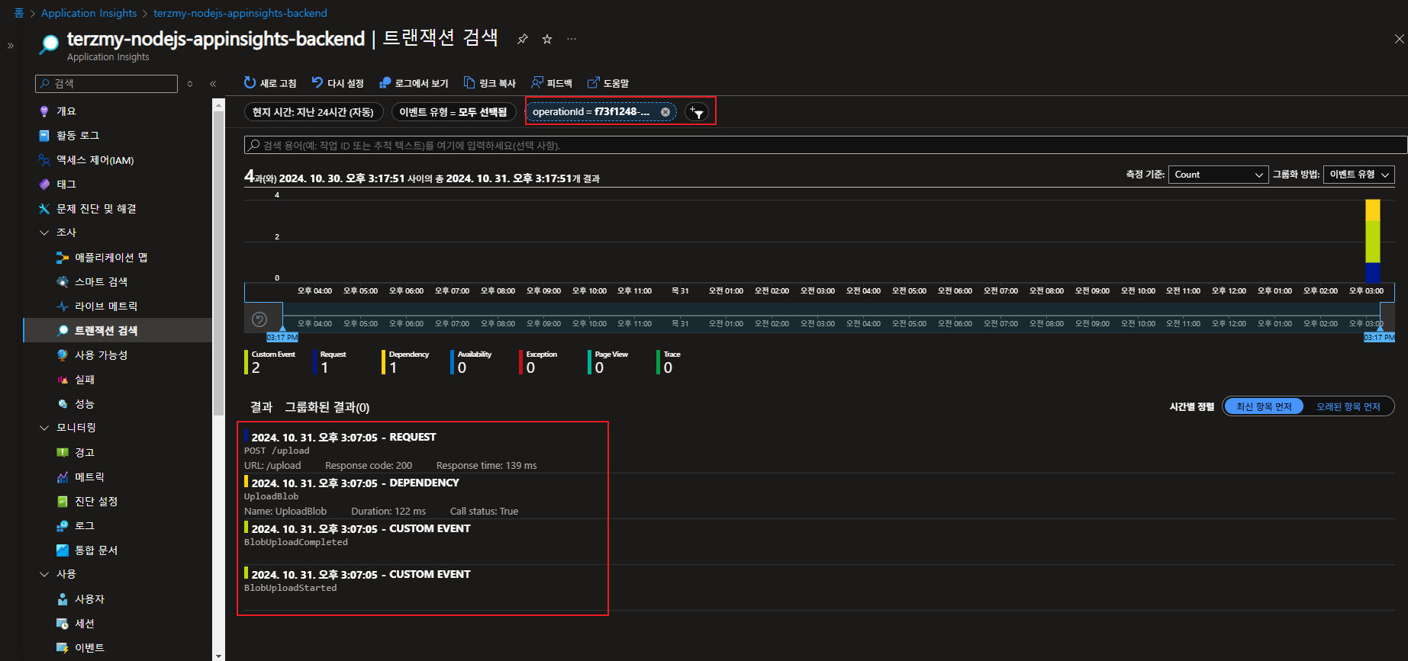Click the add filter funnel icon

(x=697, y=112)
